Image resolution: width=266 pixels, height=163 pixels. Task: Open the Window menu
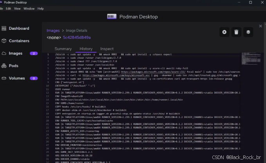tap(29, 9)
